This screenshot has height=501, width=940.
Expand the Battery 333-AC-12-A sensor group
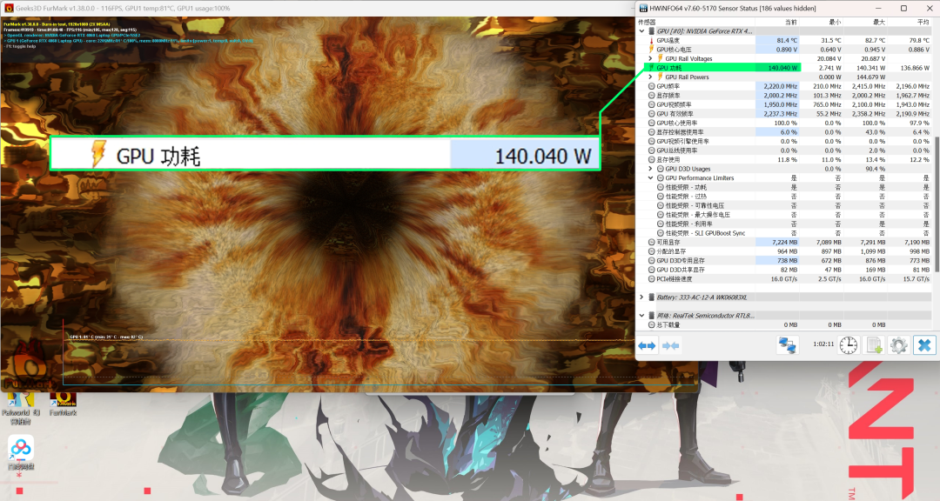(642, 297)
